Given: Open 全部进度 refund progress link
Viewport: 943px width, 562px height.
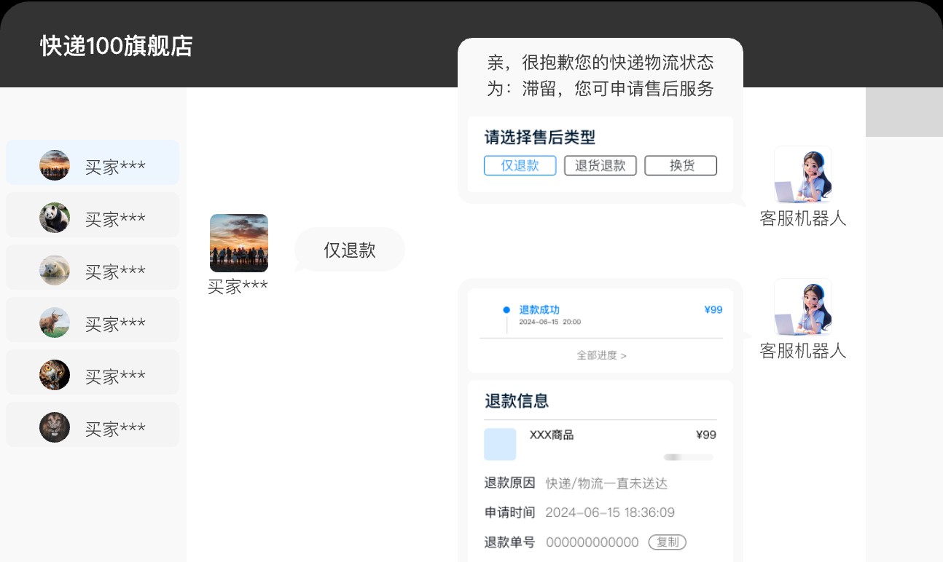Looking at the screenshot, I should point(601,355).
